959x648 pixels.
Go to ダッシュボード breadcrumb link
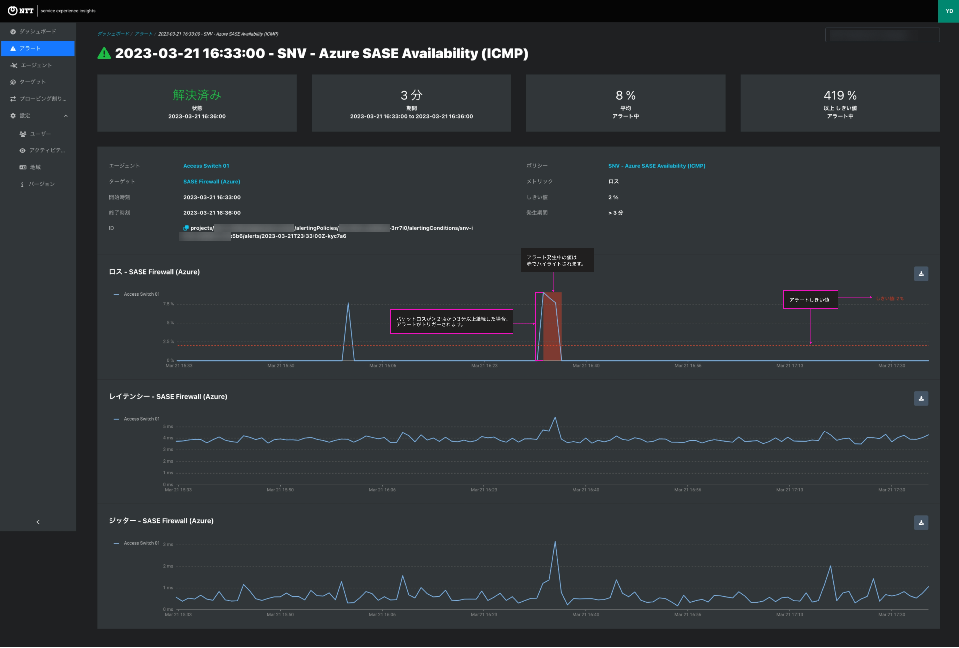113,34
